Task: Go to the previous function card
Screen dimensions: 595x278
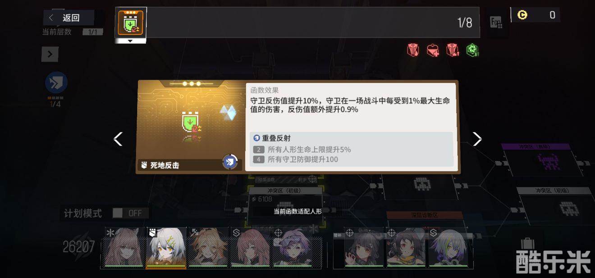Action: point(118,139)
